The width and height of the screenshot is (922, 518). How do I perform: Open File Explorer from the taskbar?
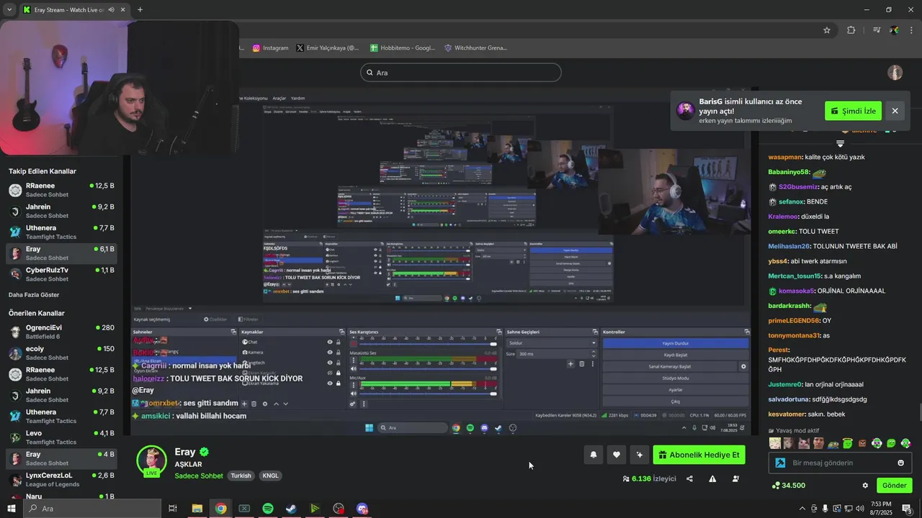(197, 509)
